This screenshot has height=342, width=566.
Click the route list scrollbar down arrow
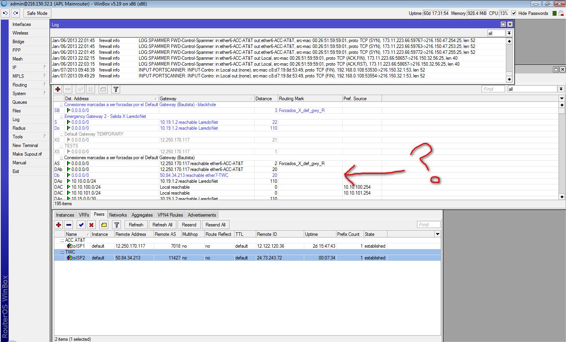click(x=562, y=197)
